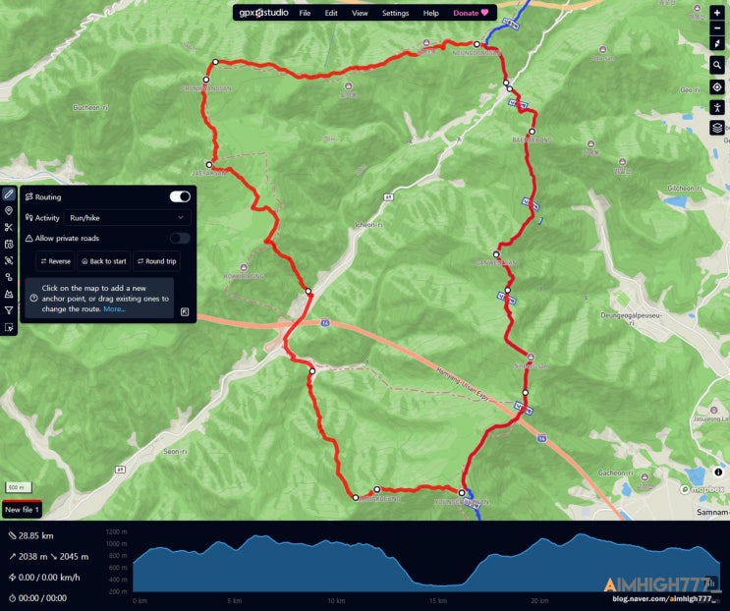This screenshot has width=730, height=611.
Task: Open the Settings menu
Action: 395,13
